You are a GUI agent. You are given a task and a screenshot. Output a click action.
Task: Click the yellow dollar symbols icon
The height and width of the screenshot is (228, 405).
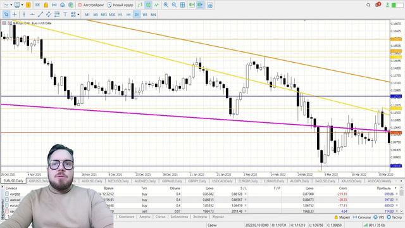click(x=28, y=5)
